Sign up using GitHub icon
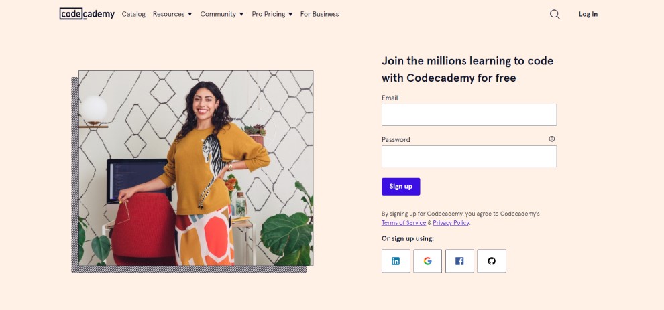The image size is (664, 310). click(492, 261)
